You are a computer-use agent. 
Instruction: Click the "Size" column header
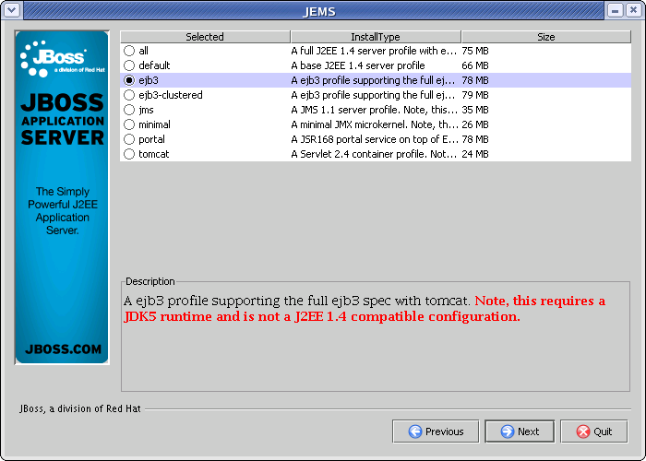[546, 37]
